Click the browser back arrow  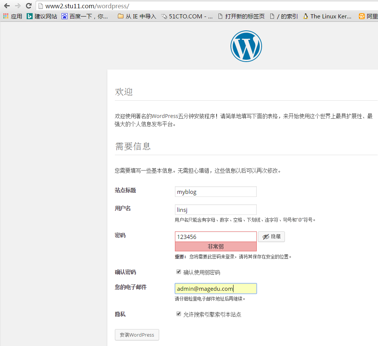7,6
